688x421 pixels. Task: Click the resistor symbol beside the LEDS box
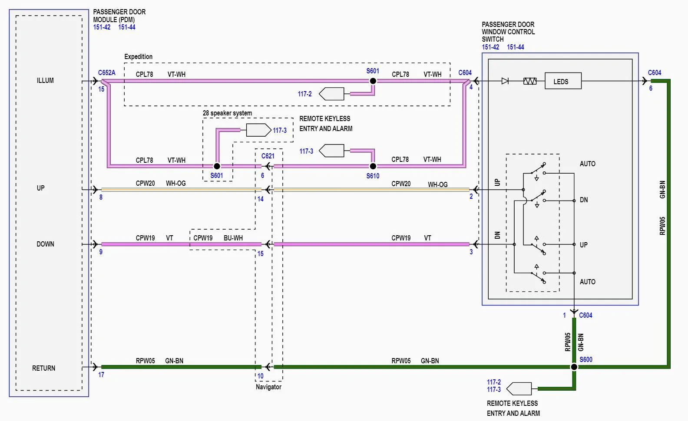pos(529,81)
